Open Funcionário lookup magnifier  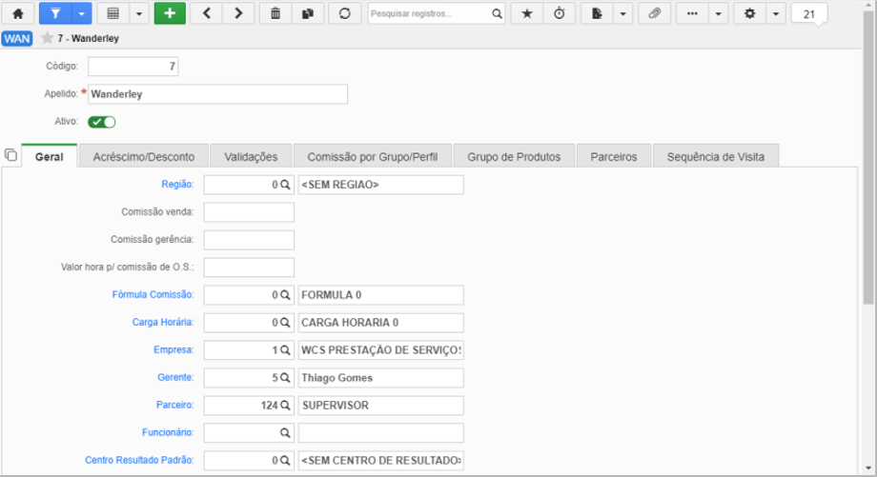(x=285, y=433)
